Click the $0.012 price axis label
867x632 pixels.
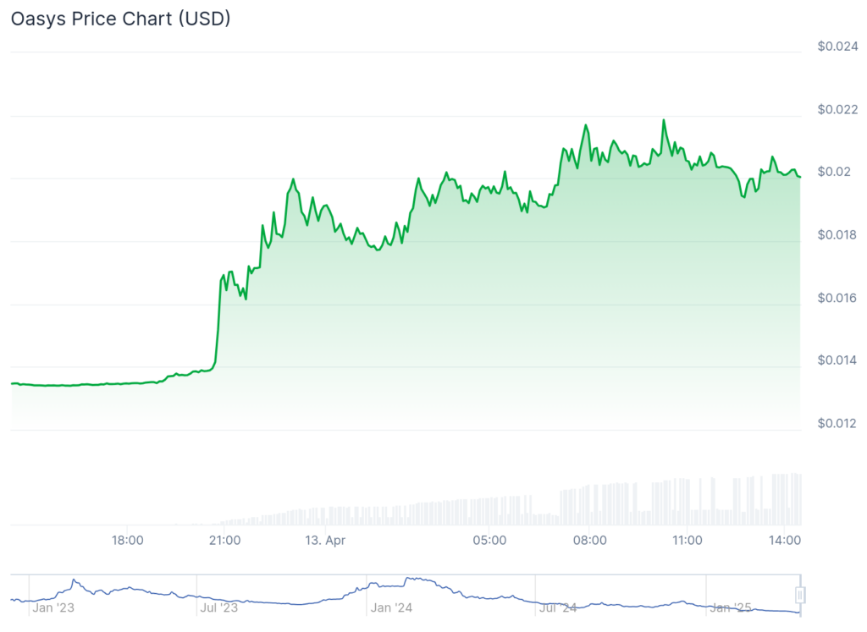click(837, 423)
